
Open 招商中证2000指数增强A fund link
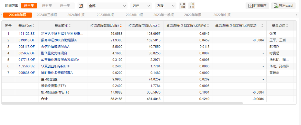pyautogui.click(x=59, y=40)
